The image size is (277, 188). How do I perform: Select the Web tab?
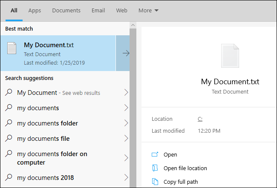coord(121,10)
